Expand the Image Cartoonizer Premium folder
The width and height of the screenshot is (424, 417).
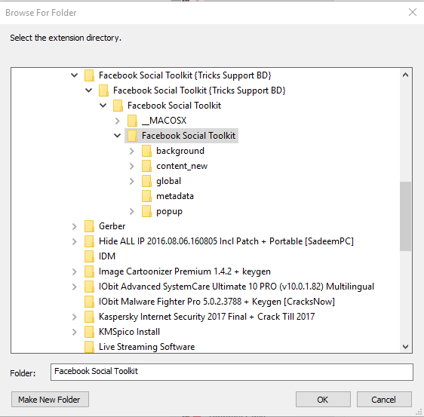click(x=75, y=271)
